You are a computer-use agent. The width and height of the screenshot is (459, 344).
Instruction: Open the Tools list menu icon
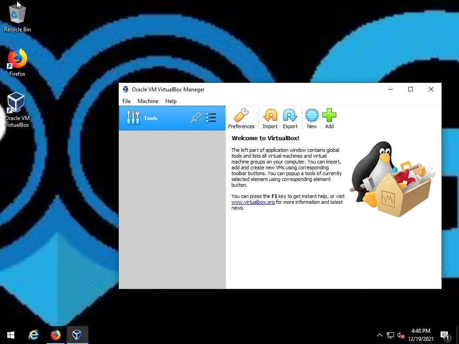(x=211, y=118)
